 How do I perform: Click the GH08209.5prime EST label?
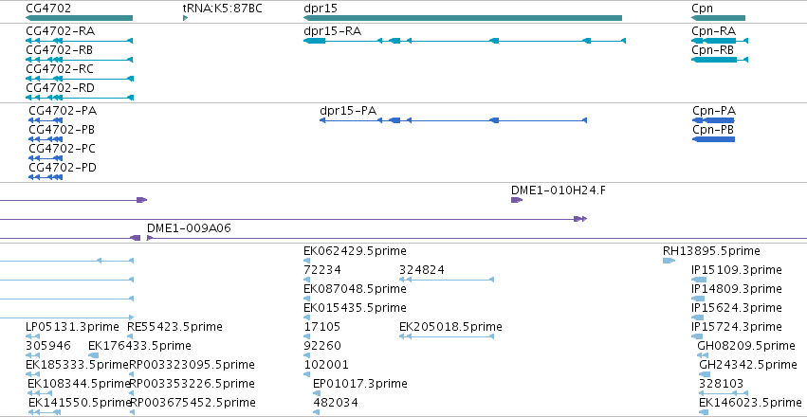tap(746, 346)
